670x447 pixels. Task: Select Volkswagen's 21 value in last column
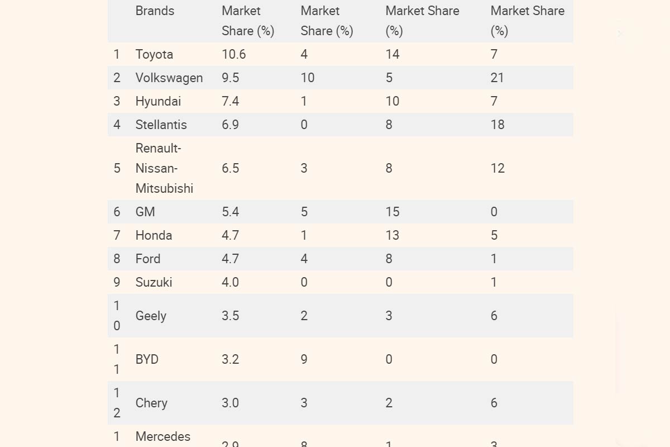497,78
